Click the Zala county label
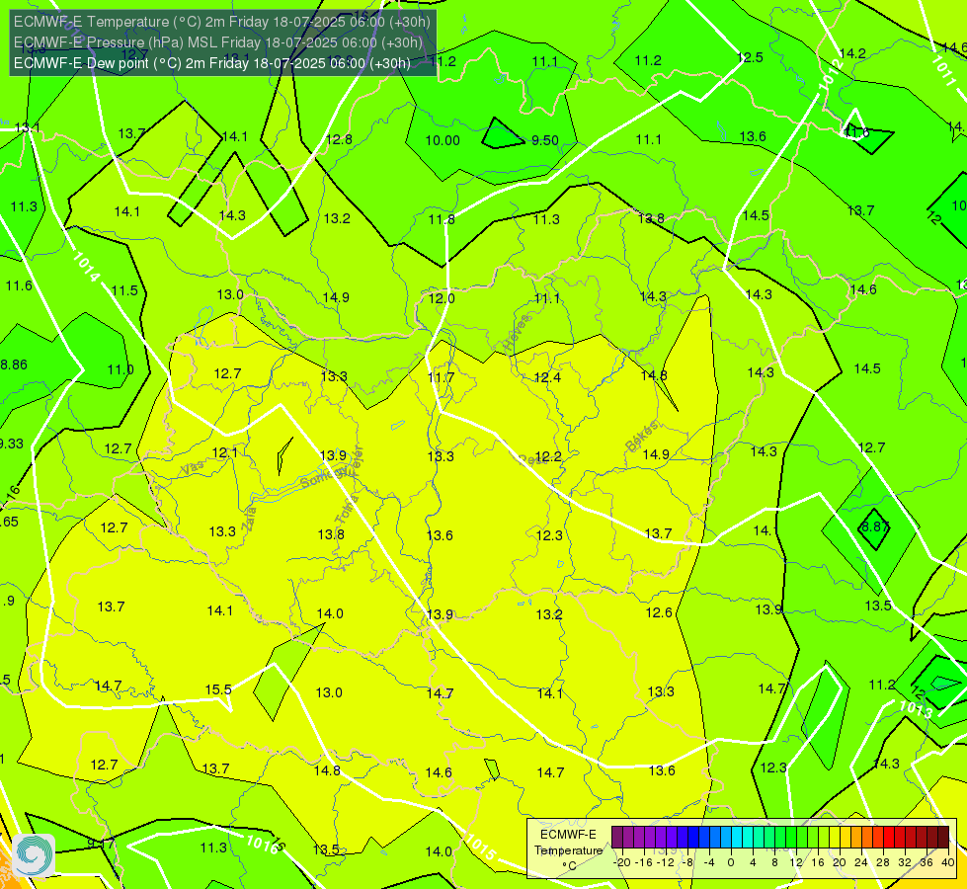This screenshot has width=967, height=889. coord(249,517)
